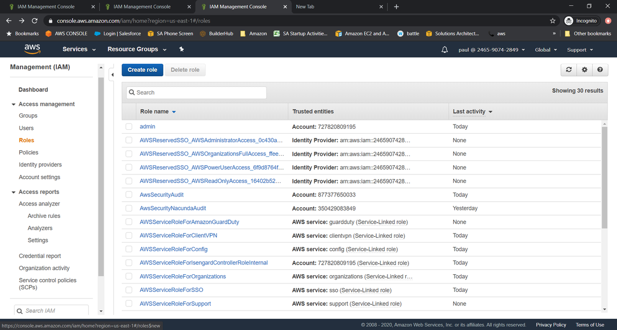Bookmark this page with the star icon
Image resolution: width=617 pixels, height=330 pixels.
tap(553, 21)
